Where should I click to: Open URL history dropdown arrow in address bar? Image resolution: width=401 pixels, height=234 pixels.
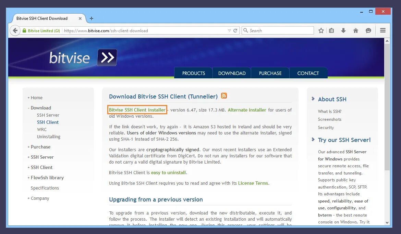[x=229, y=31]
